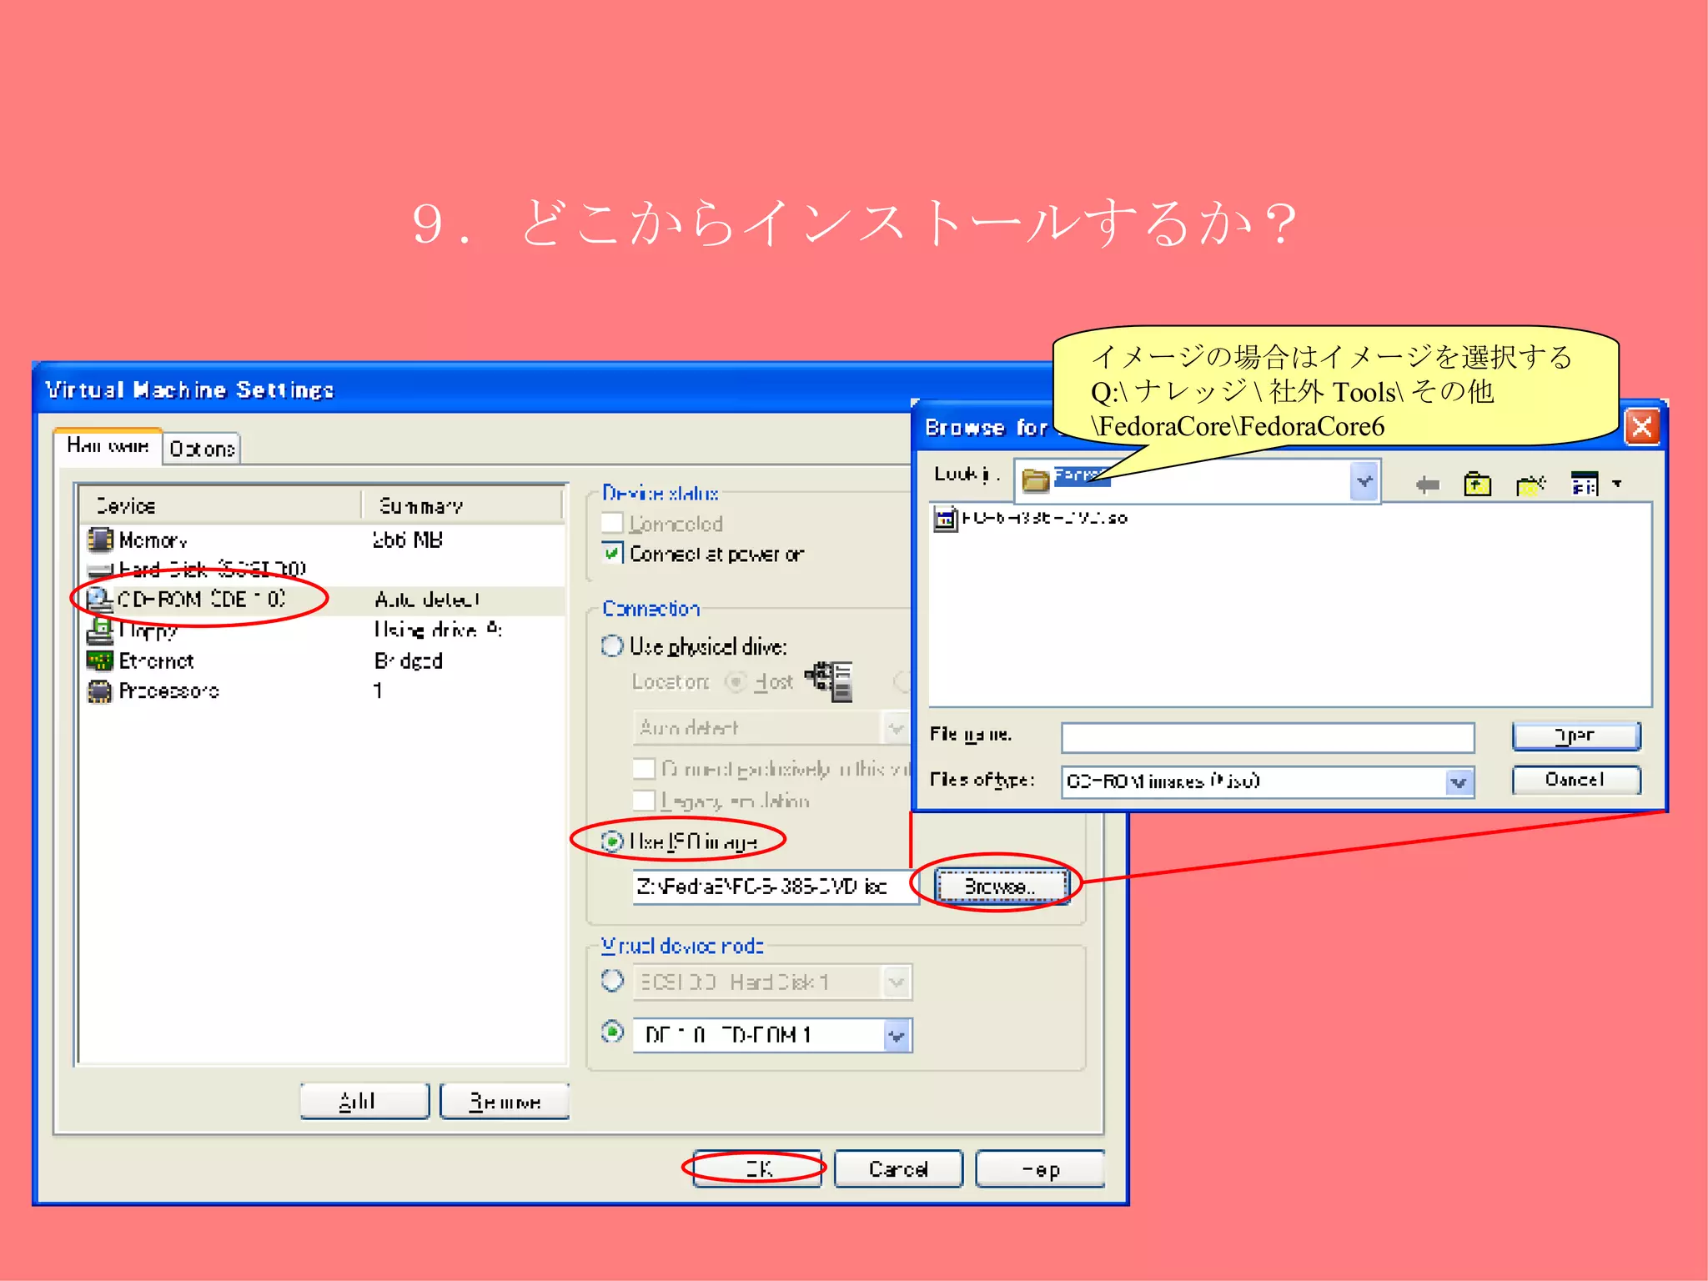Screen dimensions: 1708x1281
Task: Click the ISO image path field
Action: tap(775, 886)
